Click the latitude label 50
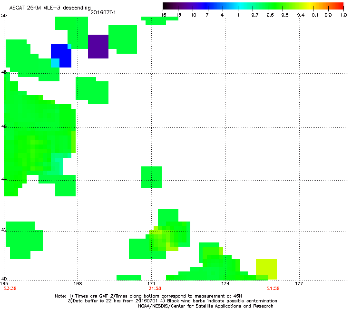This screenshot has width=352, height=309. 4,16
